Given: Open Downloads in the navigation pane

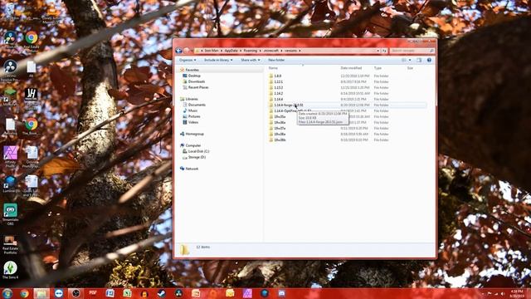Looking at the screenshot, I should click(x=197, y=81).
